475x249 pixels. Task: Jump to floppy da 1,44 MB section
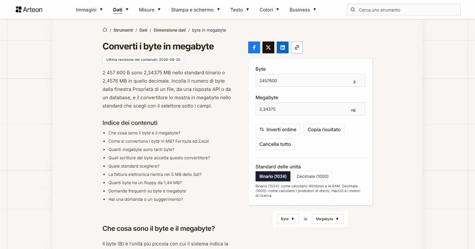(145, 183)
